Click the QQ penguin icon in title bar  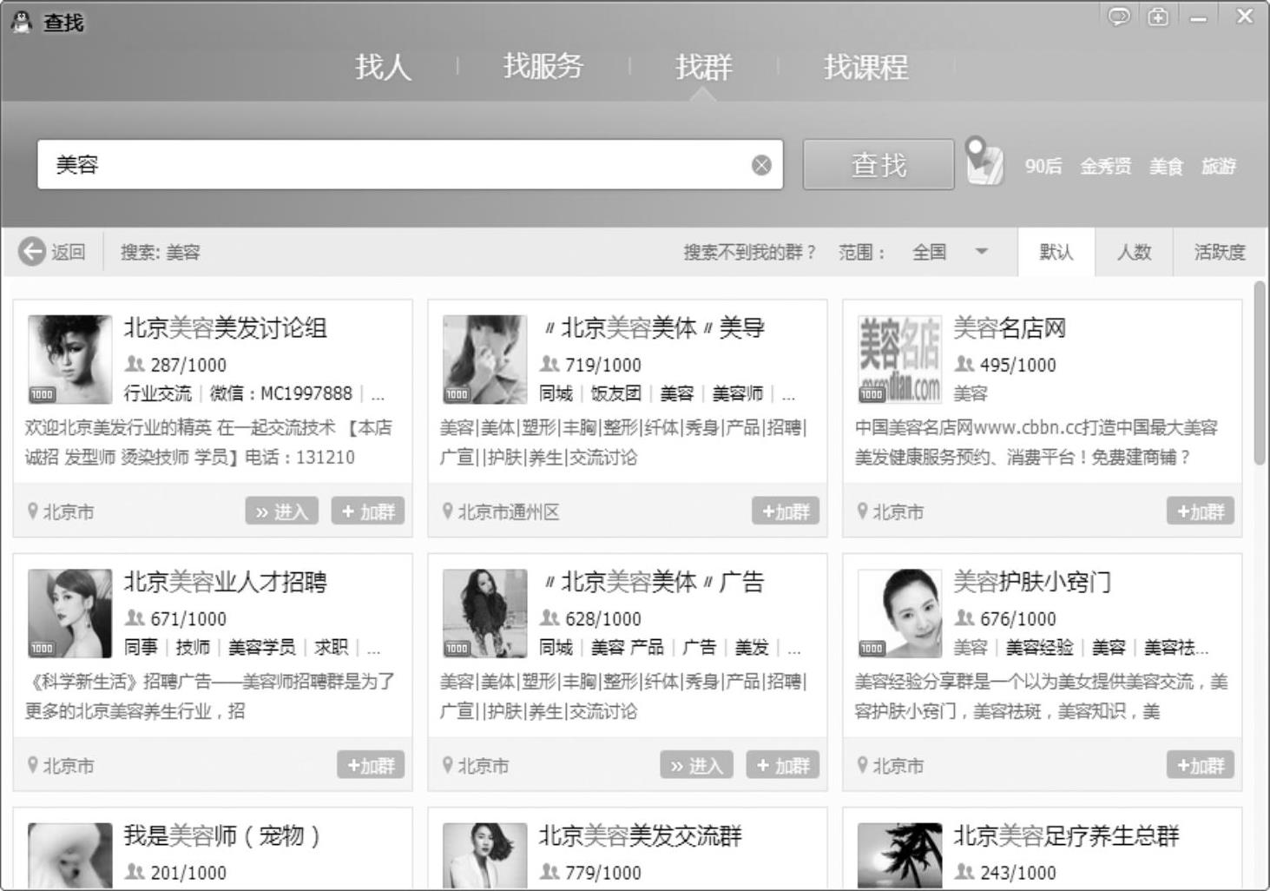[22, 21]
